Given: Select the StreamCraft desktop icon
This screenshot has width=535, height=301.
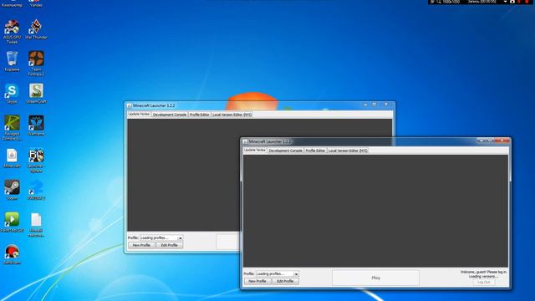Looking at the screenshot, I should [x=36, y=94].
